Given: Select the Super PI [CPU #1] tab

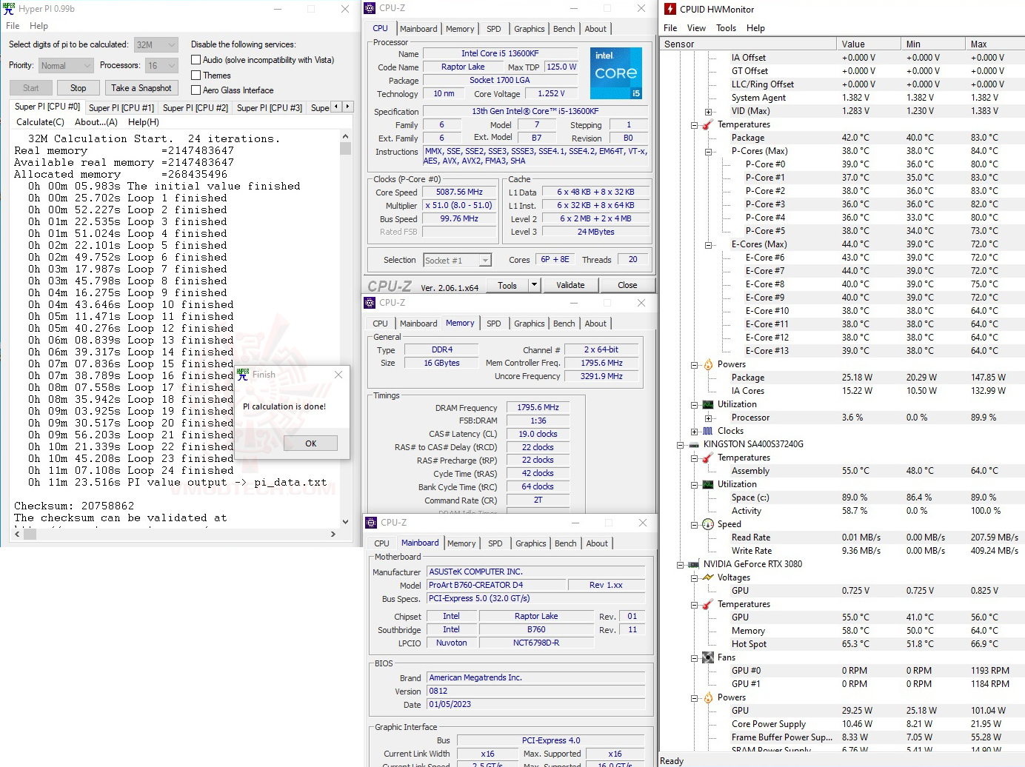Looking at the screenshot, I should click(x=121, y=108).
